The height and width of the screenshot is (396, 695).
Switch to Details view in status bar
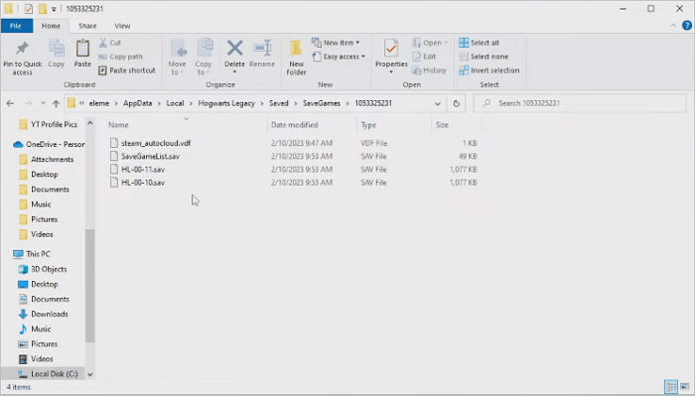[x=671, y=386]
